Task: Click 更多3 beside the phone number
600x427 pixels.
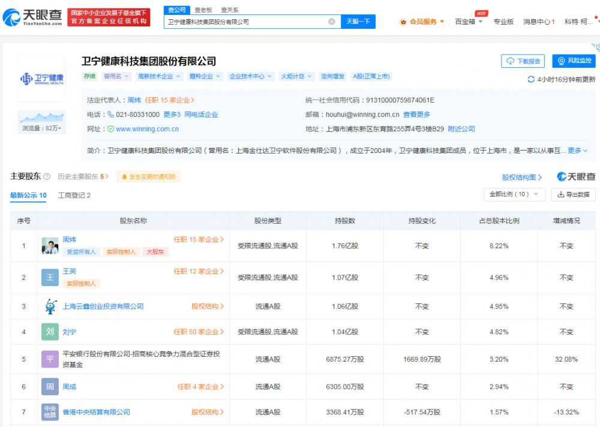Action: coord(172,115)
